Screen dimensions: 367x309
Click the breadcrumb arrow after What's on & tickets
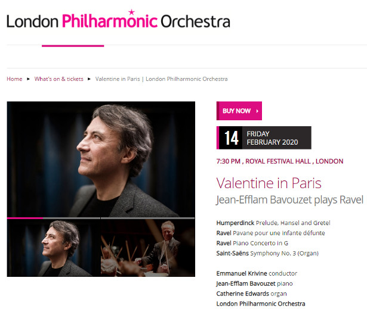pos(89,79)
